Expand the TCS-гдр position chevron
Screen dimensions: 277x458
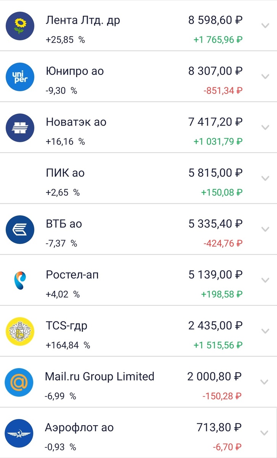[x=265, y=331]
